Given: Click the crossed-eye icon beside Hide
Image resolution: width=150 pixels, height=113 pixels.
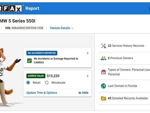Looking at the screenshot, I should coord(80,93).
